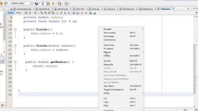Image resolution: width=198 pixels, height=111 pixels.
Task: Choose Run File in the context menu
Action: 121,61
